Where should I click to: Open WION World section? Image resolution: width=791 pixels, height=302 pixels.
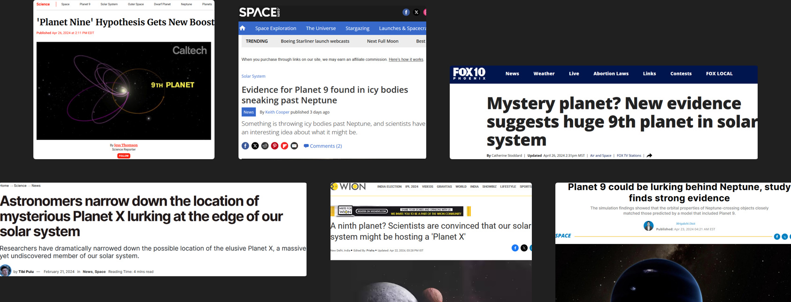(x=461, y=186)
